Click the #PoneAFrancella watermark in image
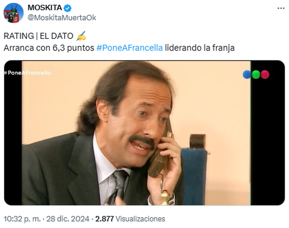The image size is (289, 228). (27, 73)
